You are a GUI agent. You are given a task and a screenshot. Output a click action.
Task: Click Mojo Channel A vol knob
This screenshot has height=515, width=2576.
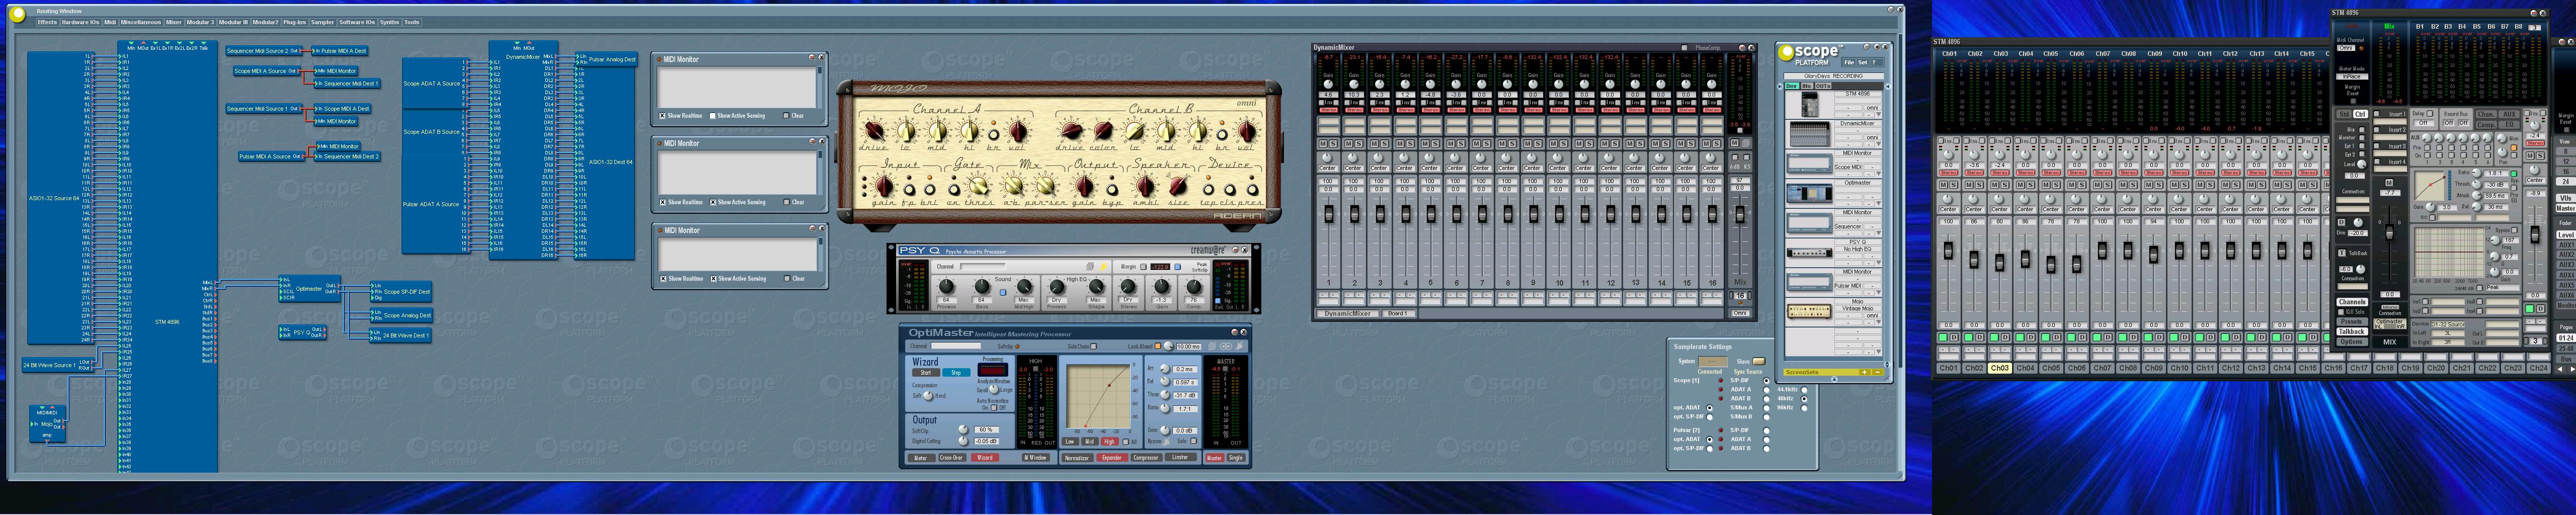click(1017, 131)
